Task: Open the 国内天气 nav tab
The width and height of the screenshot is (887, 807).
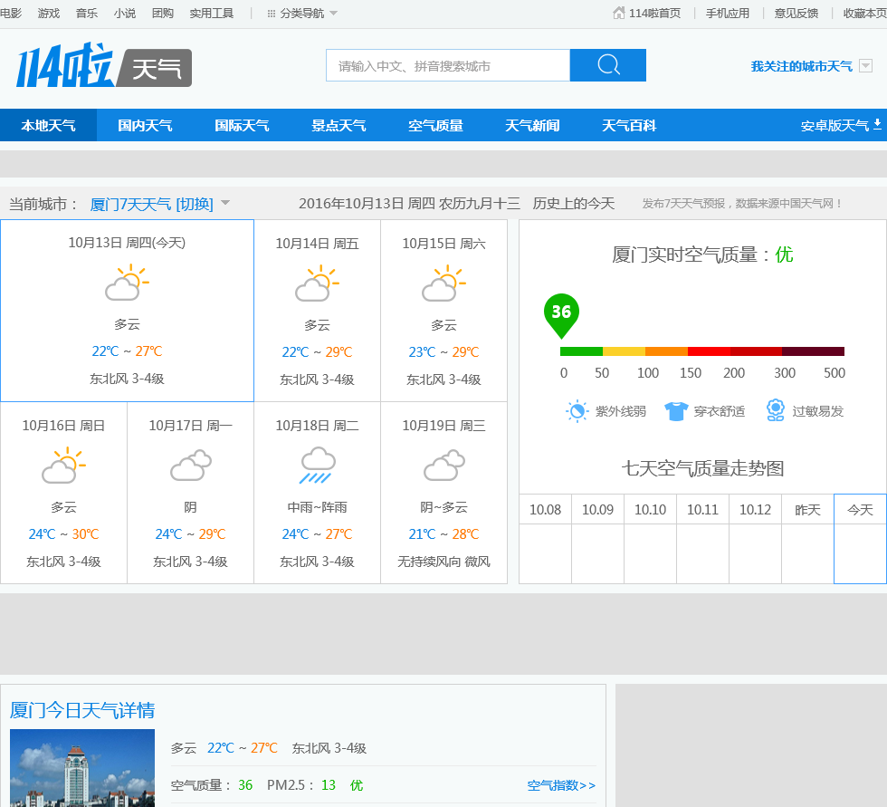Action: pos(145,126)
